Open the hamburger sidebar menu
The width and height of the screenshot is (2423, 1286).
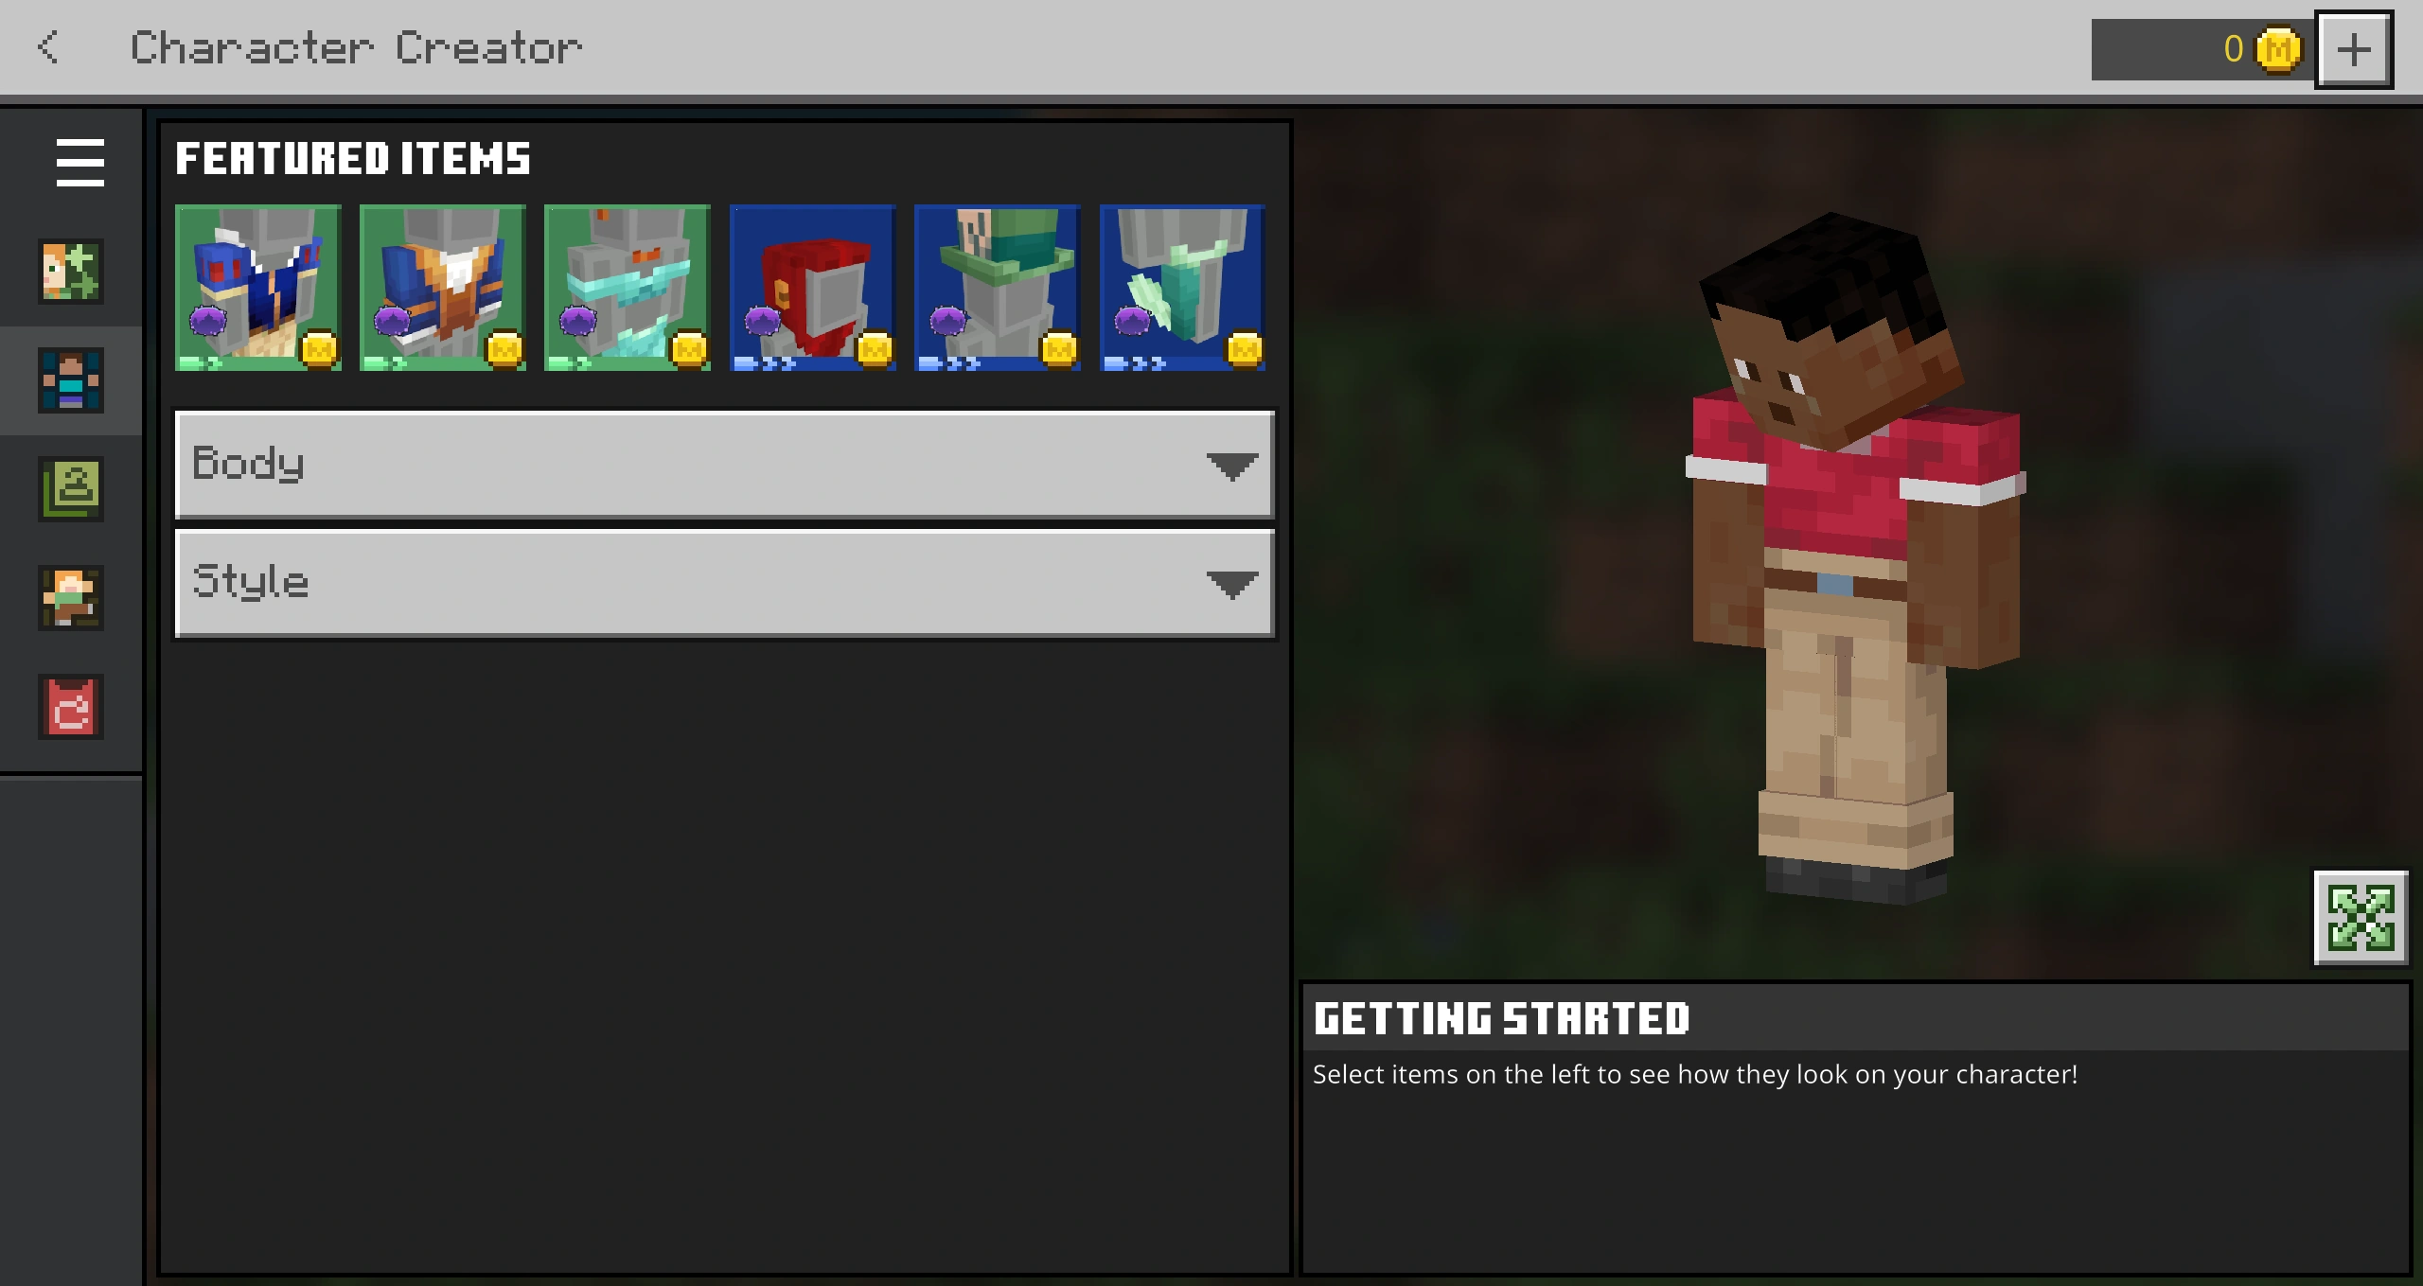coord(80,162)
